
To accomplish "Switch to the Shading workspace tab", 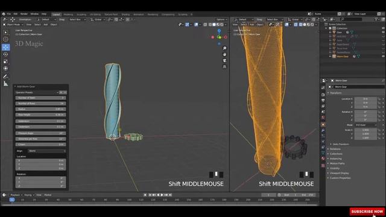I will (125, 14).
